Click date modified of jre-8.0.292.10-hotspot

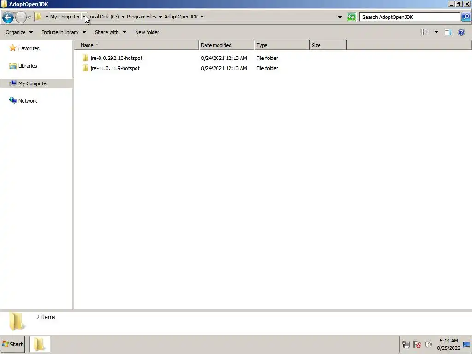point(224,58)
